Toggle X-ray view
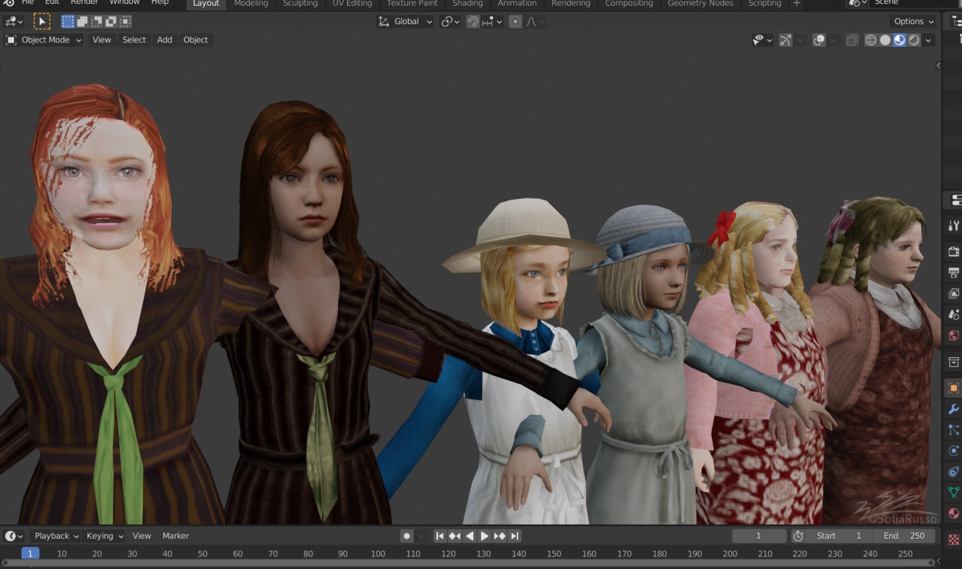 tap(852, 40)
